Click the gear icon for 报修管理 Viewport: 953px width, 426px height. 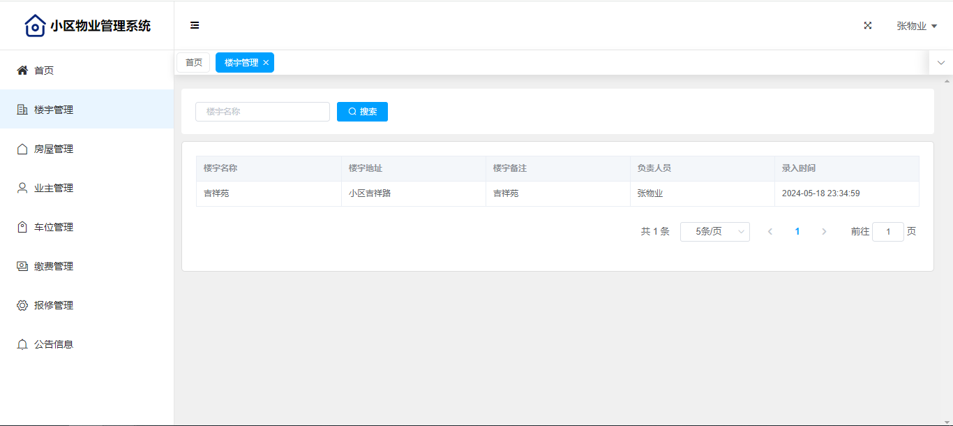click(22, 305)
